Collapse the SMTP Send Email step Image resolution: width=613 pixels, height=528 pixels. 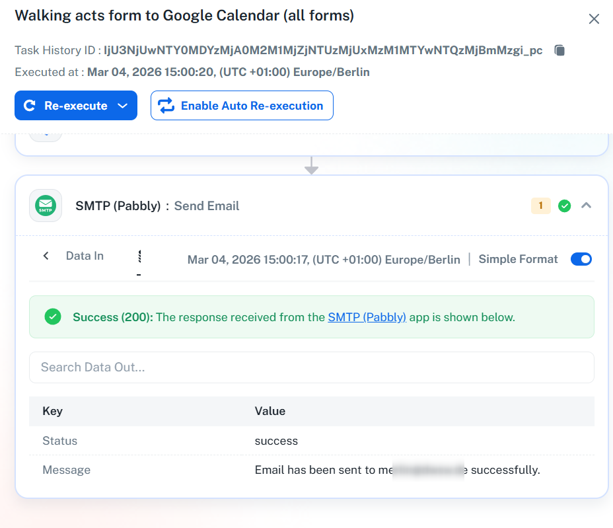pyautogui.click(x=586, y=206)
